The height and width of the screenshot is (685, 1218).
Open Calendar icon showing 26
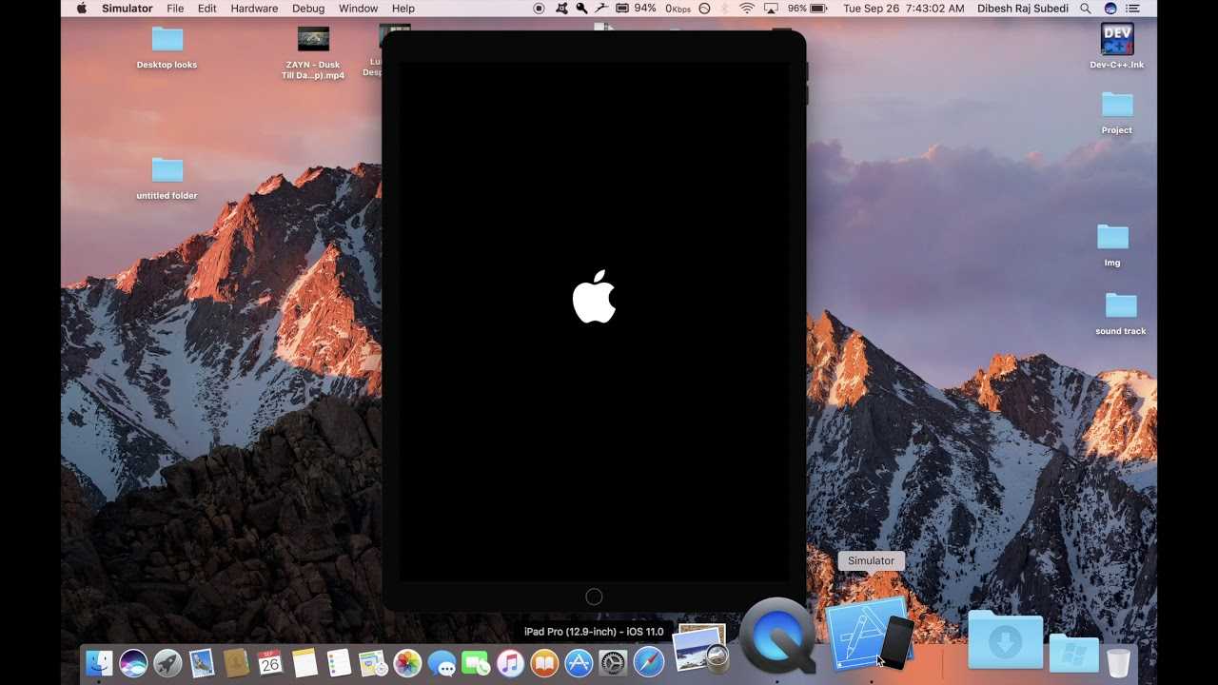[x=270, y=663]
